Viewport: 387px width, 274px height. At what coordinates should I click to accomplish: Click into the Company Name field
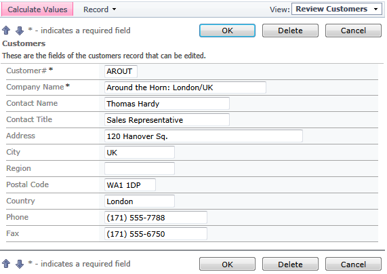tap(185, 87)
